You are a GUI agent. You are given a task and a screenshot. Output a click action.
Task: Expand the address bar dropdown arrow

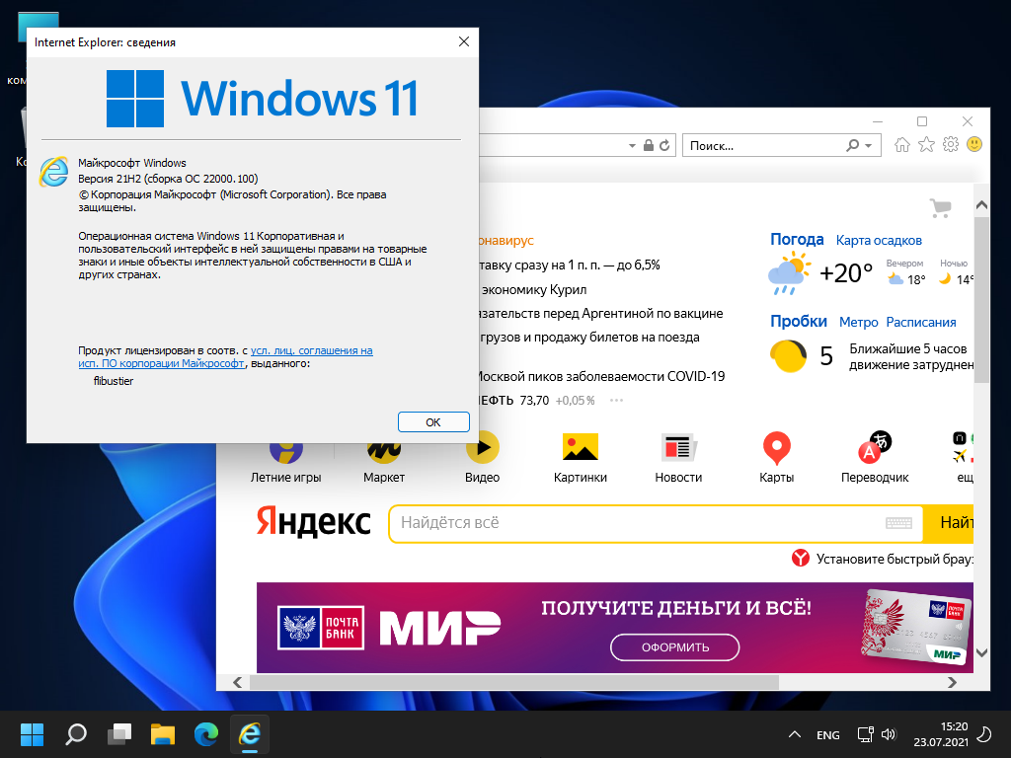pyautogui.click(x=632, y=145)
